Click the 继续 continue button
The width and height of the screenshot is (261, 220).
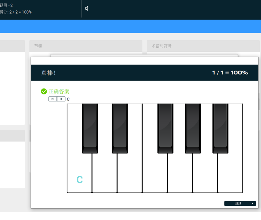tap(240, 203)
